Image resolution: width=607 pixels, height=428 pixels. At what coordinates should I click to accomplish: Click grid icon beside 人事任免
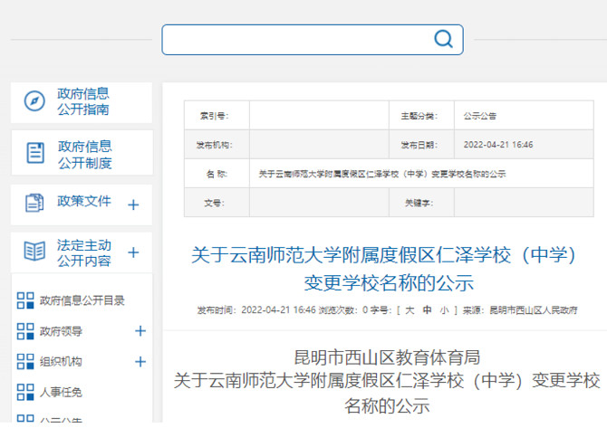coord(25,392)
